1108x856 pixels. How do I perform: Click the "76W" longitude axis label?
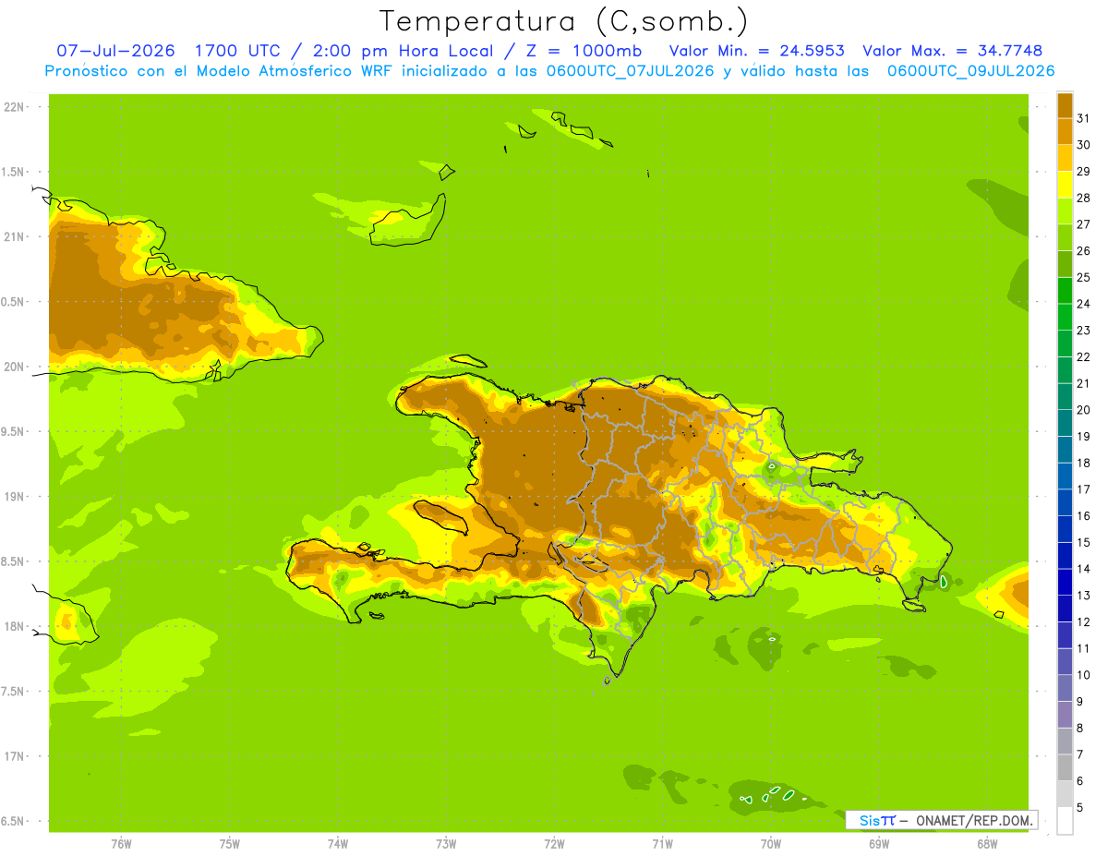pos(121,844)
